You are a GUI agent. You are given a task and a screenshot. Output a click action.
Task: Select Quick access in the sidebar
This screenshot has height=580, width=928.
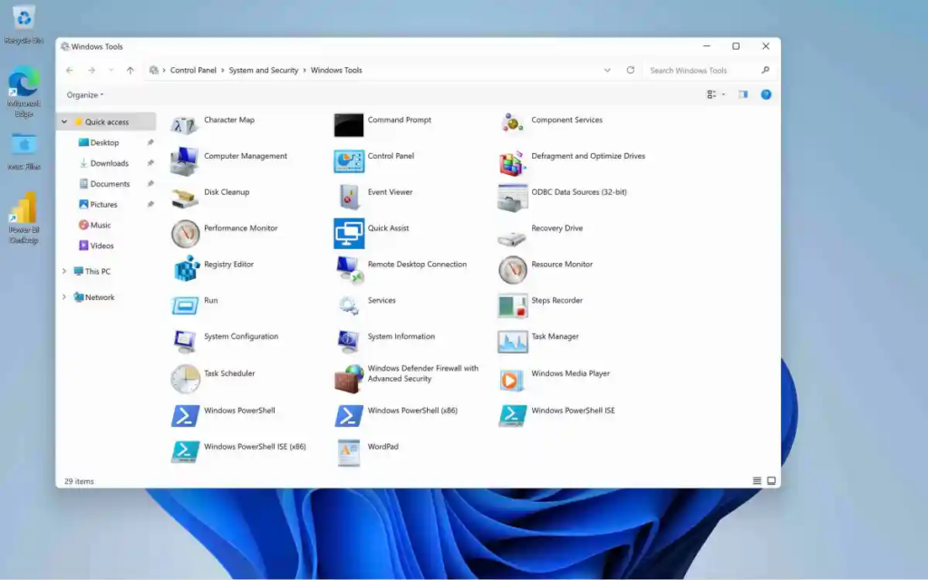108,121
